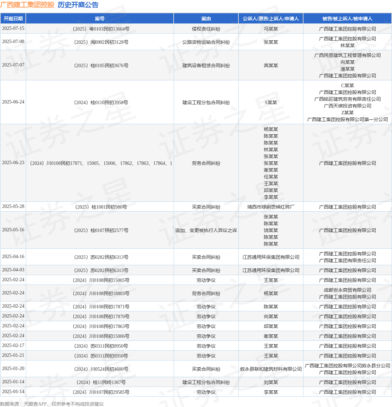Click plaintiff 冯某某
Viewport: 392px width, 407px height.
click(x=271, y=29)
